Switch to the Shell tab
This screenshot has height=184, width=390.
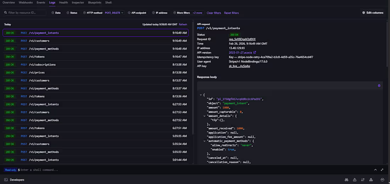click(108, 2)
